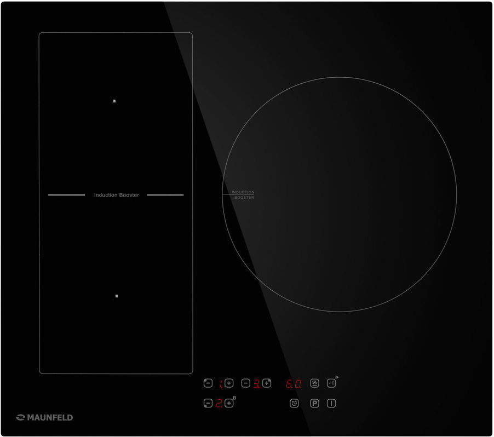Tap the red zone 3 level digit
The width and height of the screenshot is (494, 437).
point(256,384)
